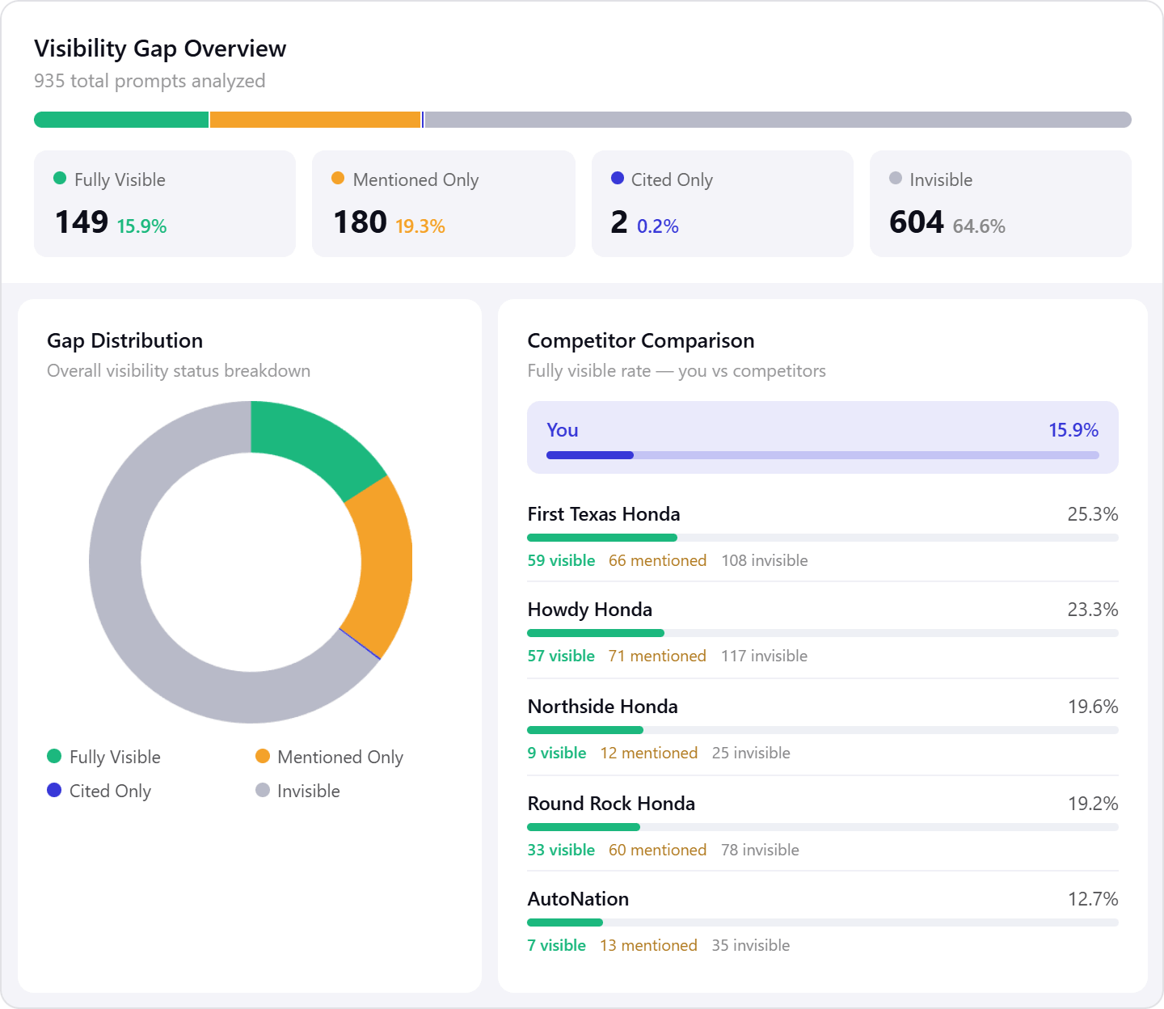This screenshot has width=1164, height=1009.
Task: Switch to the Gap Distribution panel
Action: point(126,340)
